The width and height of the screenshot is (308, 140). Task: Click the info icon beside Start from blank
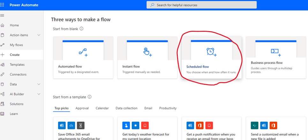(81, 29)
